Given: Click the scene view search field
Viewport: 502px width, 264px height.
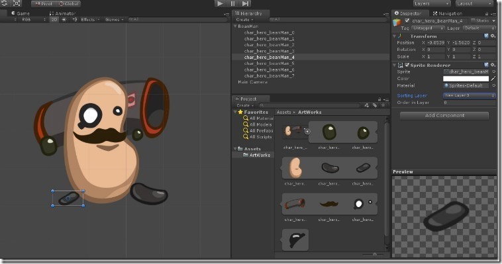Looking at the screenshot, I should (177, 20).
